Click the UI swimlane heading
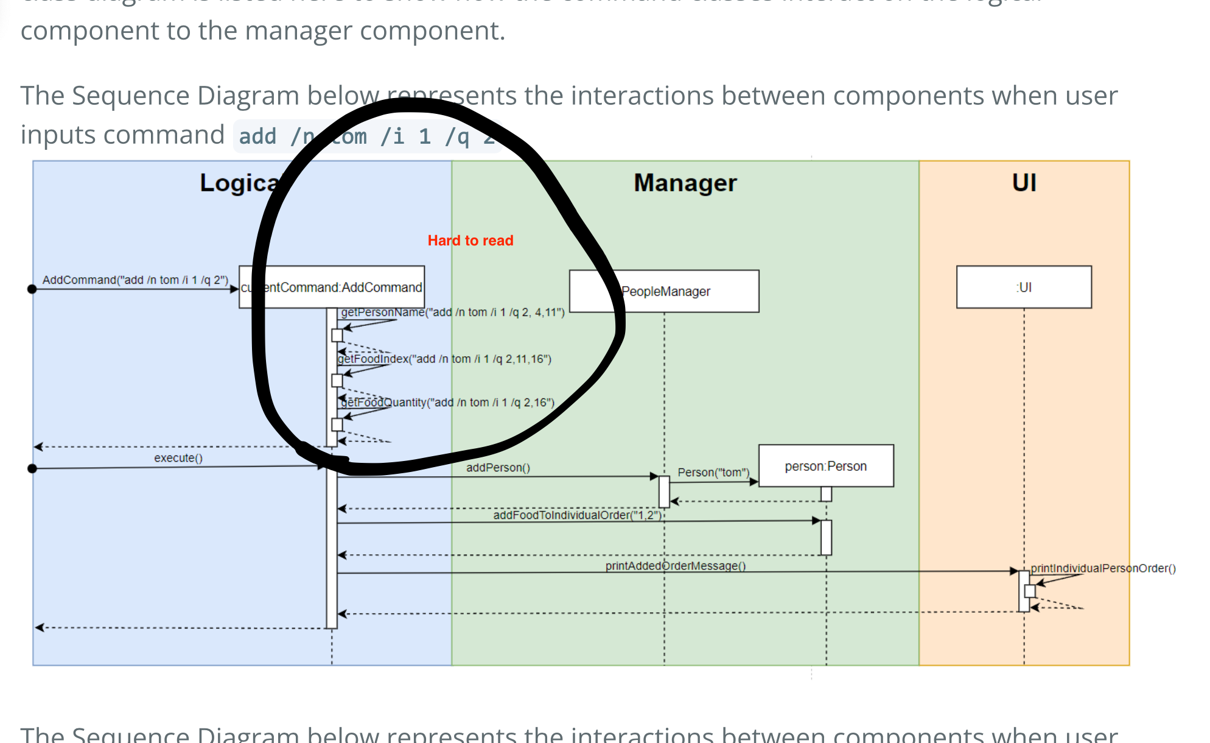 click(1024, 183)
